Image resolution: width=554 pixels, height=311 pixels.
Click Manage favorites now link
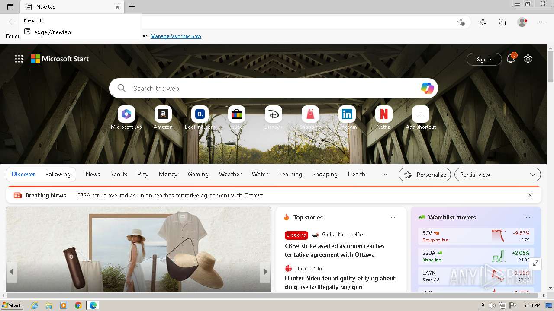(176, 36)
